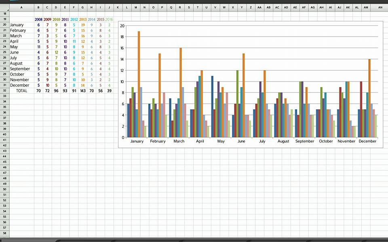Select the 2008 year header cell
The width and height of the screenshot is (388, 242).
(x=38, y=19)
